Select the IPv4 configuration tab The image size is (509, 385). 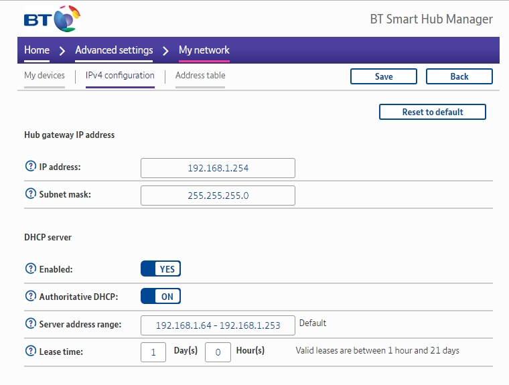pyautogui.click(x=120, y=76)
